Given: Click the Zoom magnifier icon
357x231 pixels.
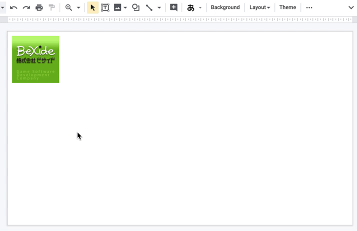Looking at the screenshot, I should click(68, 7).
